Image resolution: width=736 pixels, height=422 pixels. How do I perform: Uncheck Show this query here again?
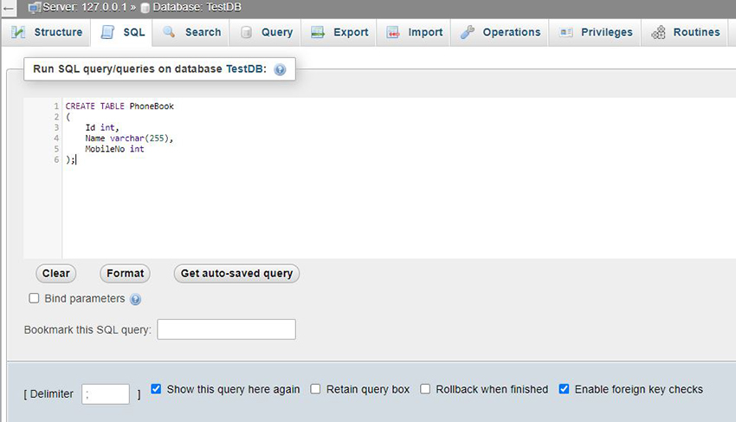[x=156, y=388]
